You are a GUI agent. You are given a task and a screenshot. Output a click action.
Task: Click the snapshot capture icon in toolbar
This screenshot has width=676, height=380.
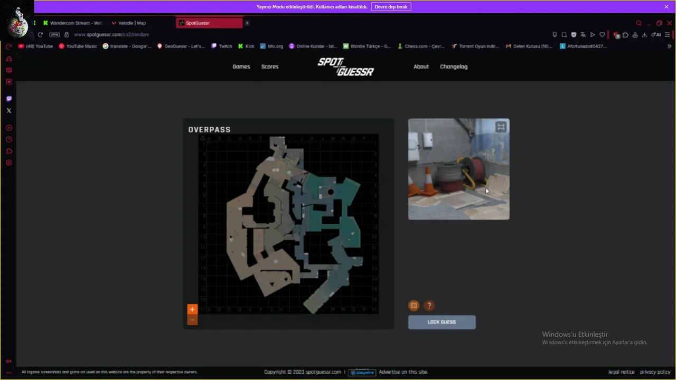coord(564,35)
